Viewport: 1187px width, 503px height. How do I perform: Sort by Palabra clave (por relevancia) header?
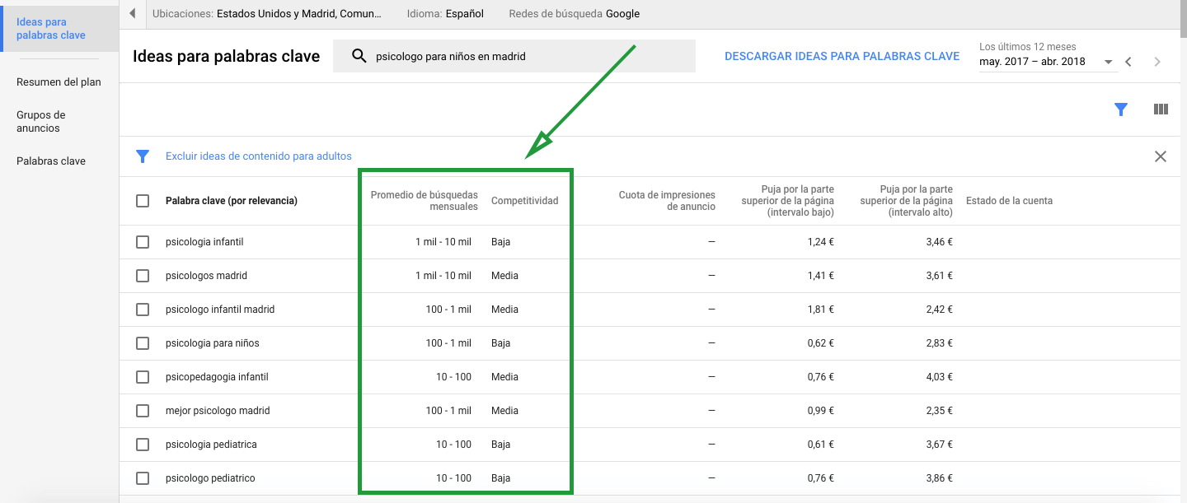point(232,201)
